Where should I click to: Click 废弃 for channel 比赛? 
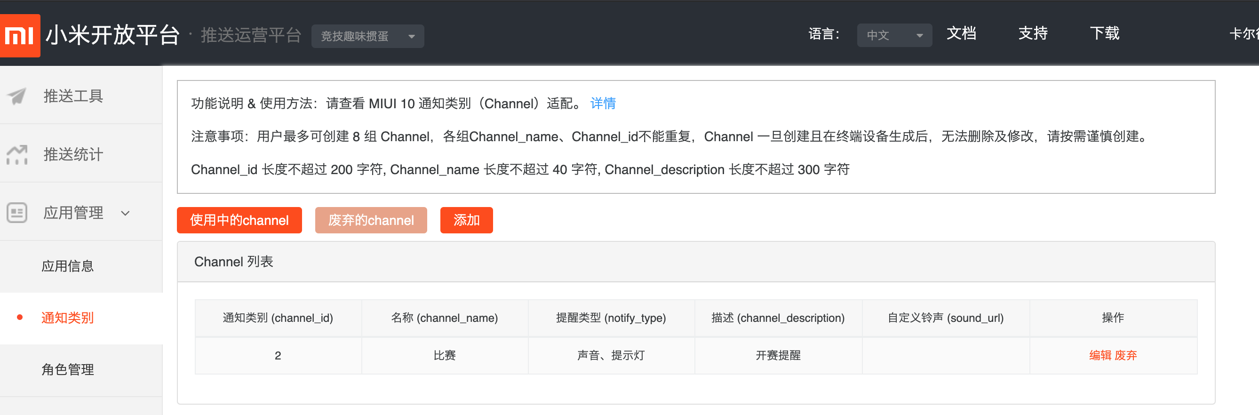coord(1125,355)
